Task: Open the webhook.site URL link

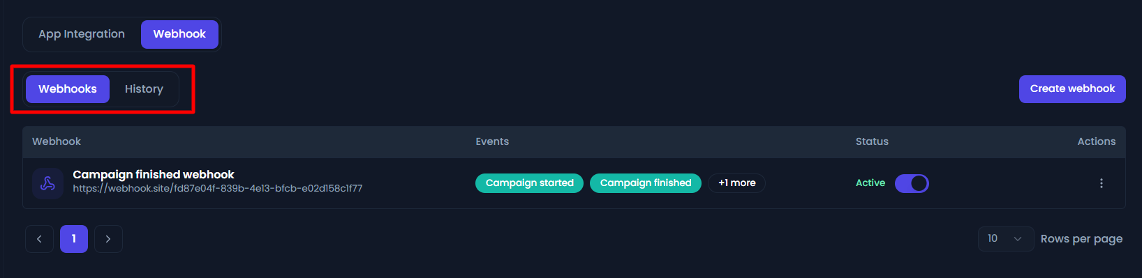Action: (218, 189)
